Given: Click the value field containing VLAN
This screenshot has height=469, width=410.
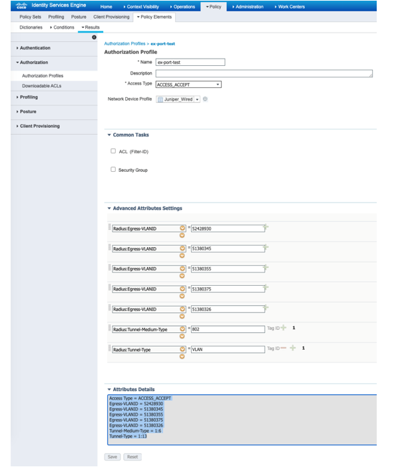Looking at the screenshot, I should (x=228, y=349).
